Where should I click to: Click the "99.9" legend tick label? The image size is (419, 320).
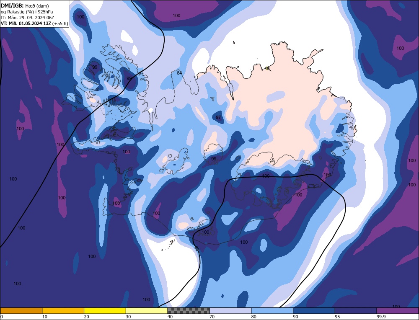tap(380, 317)
